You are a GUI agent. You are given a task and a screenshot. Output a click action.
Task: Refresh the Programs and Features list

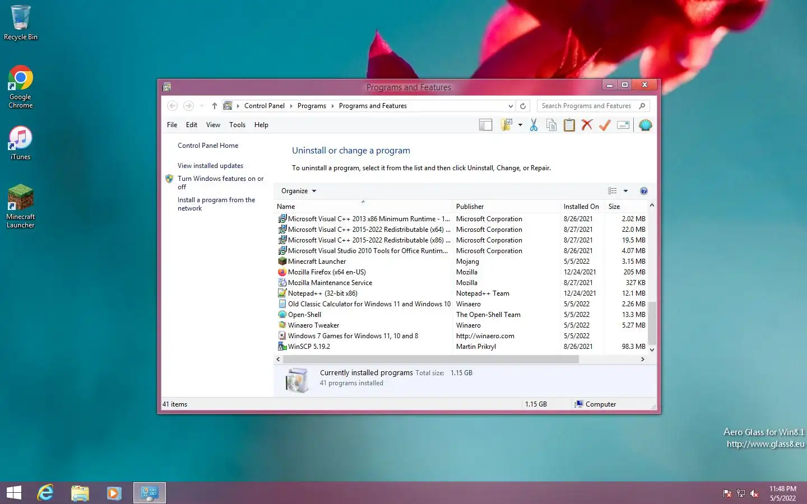pos(523,106)
